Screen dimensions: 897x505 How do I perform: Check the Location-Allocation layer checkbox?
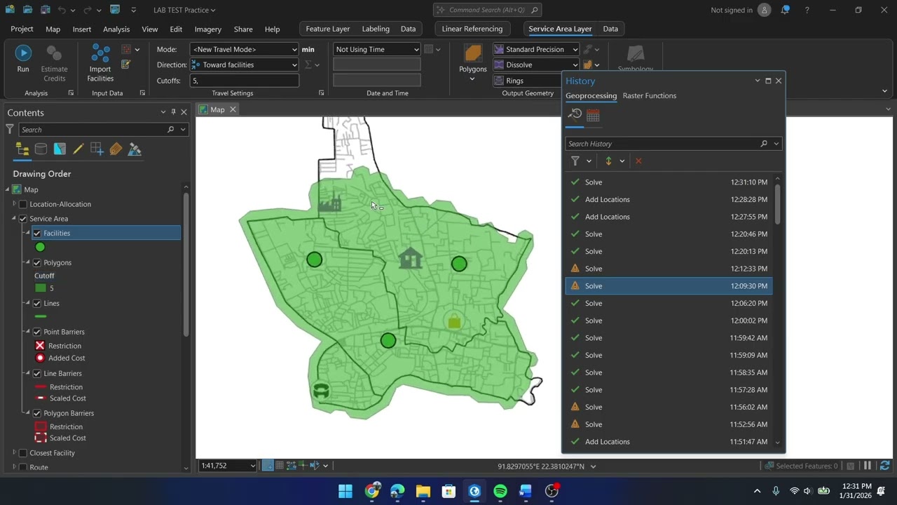pos(23,204)
